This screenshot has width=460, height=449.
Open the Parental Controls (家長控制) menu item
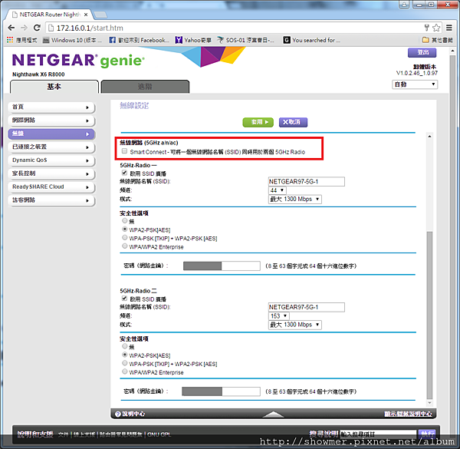[x=51, y=173]
